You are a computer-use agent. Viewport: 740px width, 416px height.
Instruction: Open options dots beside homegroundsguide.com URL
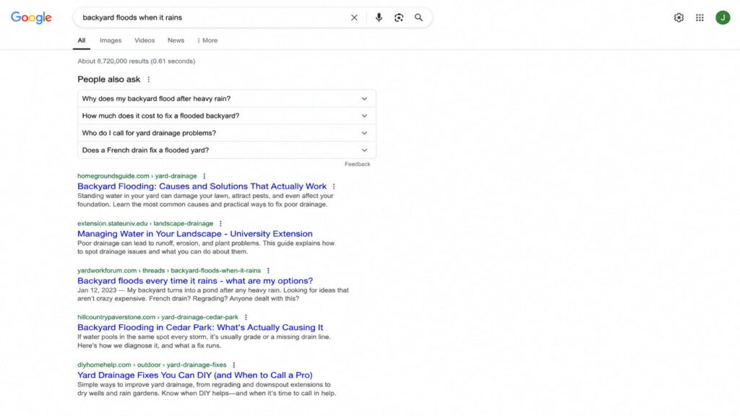pyautogui.click(x=205, y=176)
